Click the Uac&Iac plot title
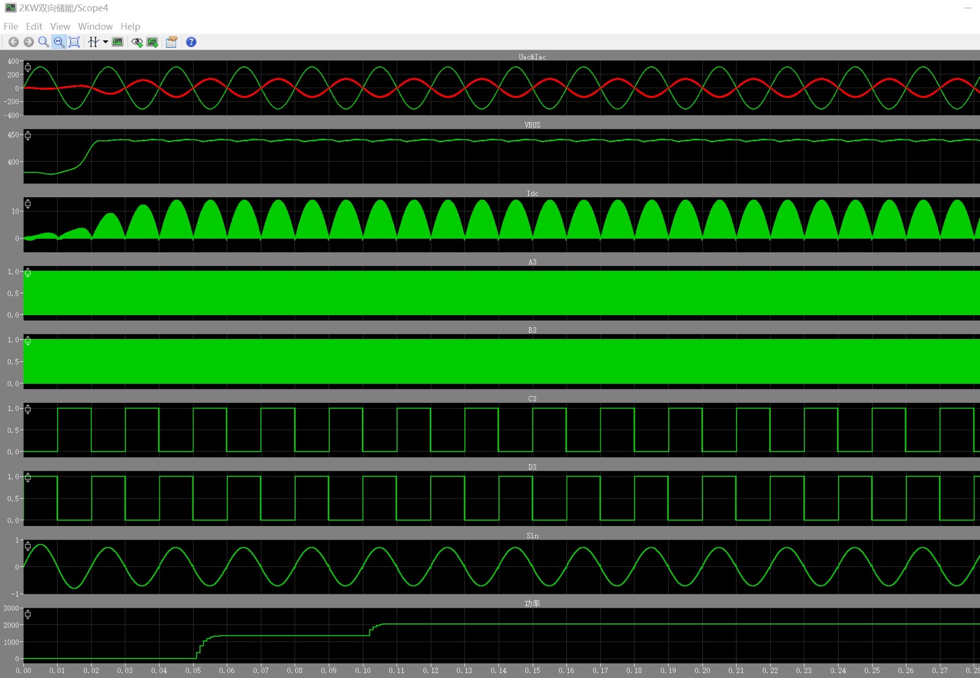Screen dimensions: 980x678 pos(532,57)
